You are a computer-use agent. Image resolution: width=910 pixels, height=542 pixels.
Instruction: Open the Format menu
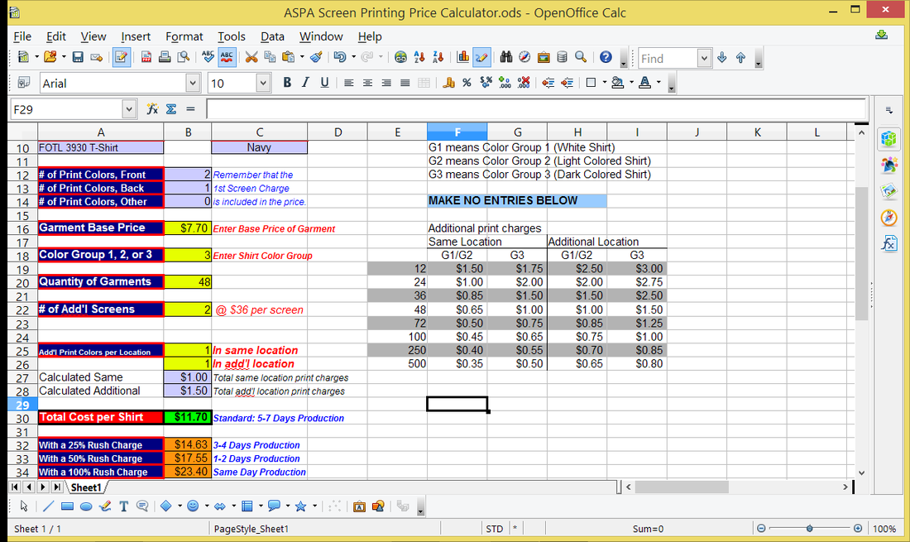184,36
